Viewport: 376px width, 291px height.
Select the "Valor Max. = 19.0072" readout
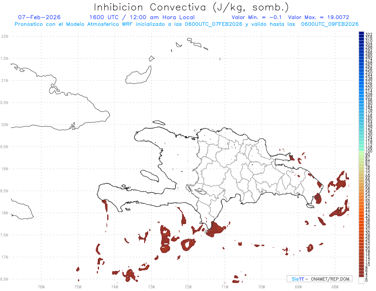319,17
